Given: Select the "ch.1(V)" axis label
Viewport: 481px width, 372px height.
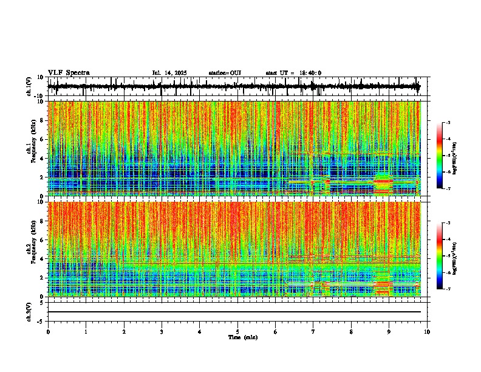Looking at the screenshot, I should 29,86.
